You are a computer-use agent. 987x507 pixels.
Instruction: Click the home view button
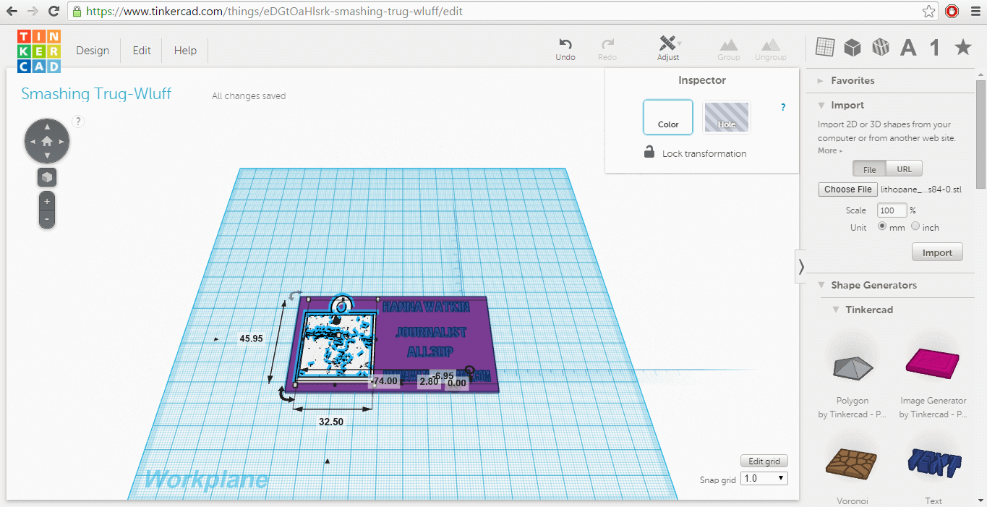(47, 141)
